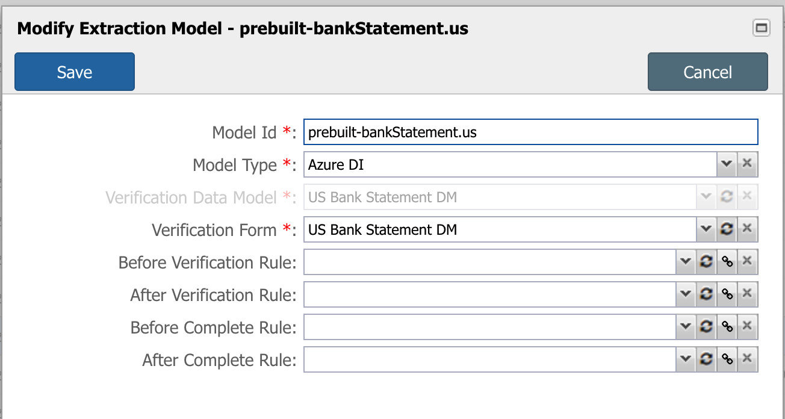This screenshot has width=785, height=419.
Task: Open link icon for After Complete Rule
Action: (x=727, y=359)
